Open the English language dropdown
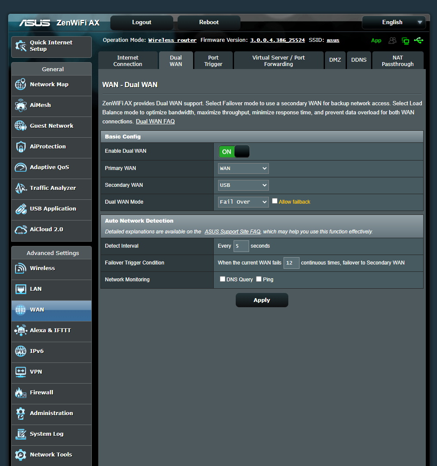Viewport: 437px width, 466px height. point(393,22)
